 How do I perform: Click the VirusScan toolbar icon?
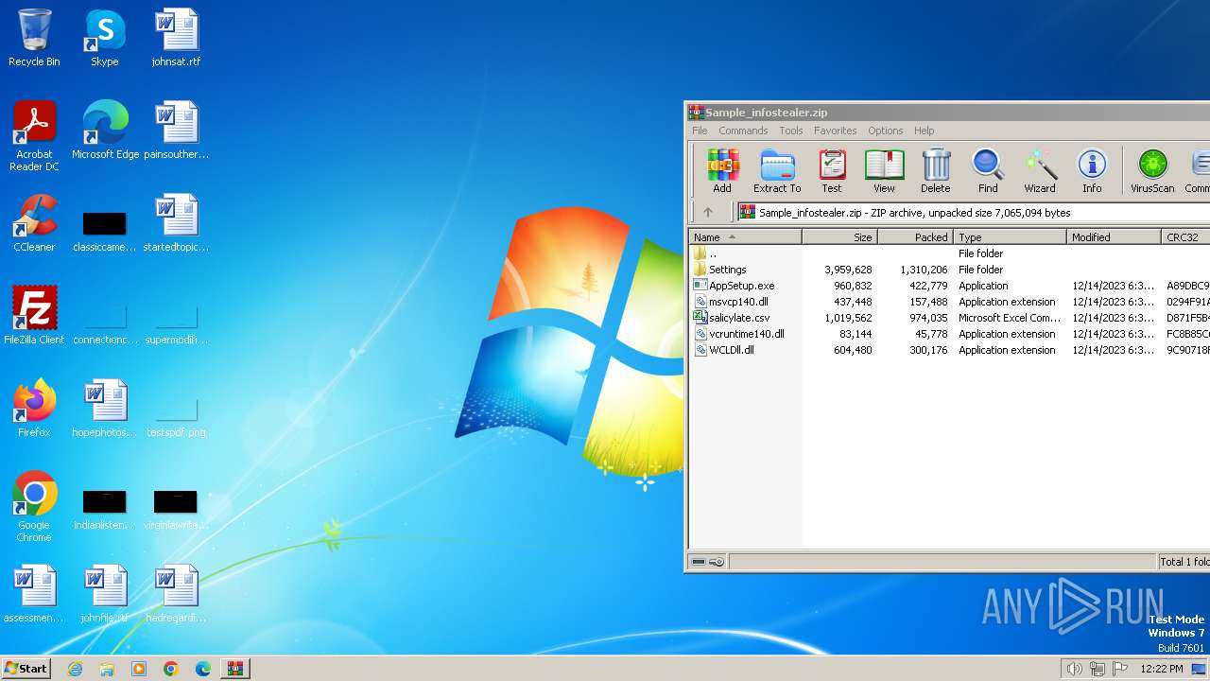point(1152,171)
